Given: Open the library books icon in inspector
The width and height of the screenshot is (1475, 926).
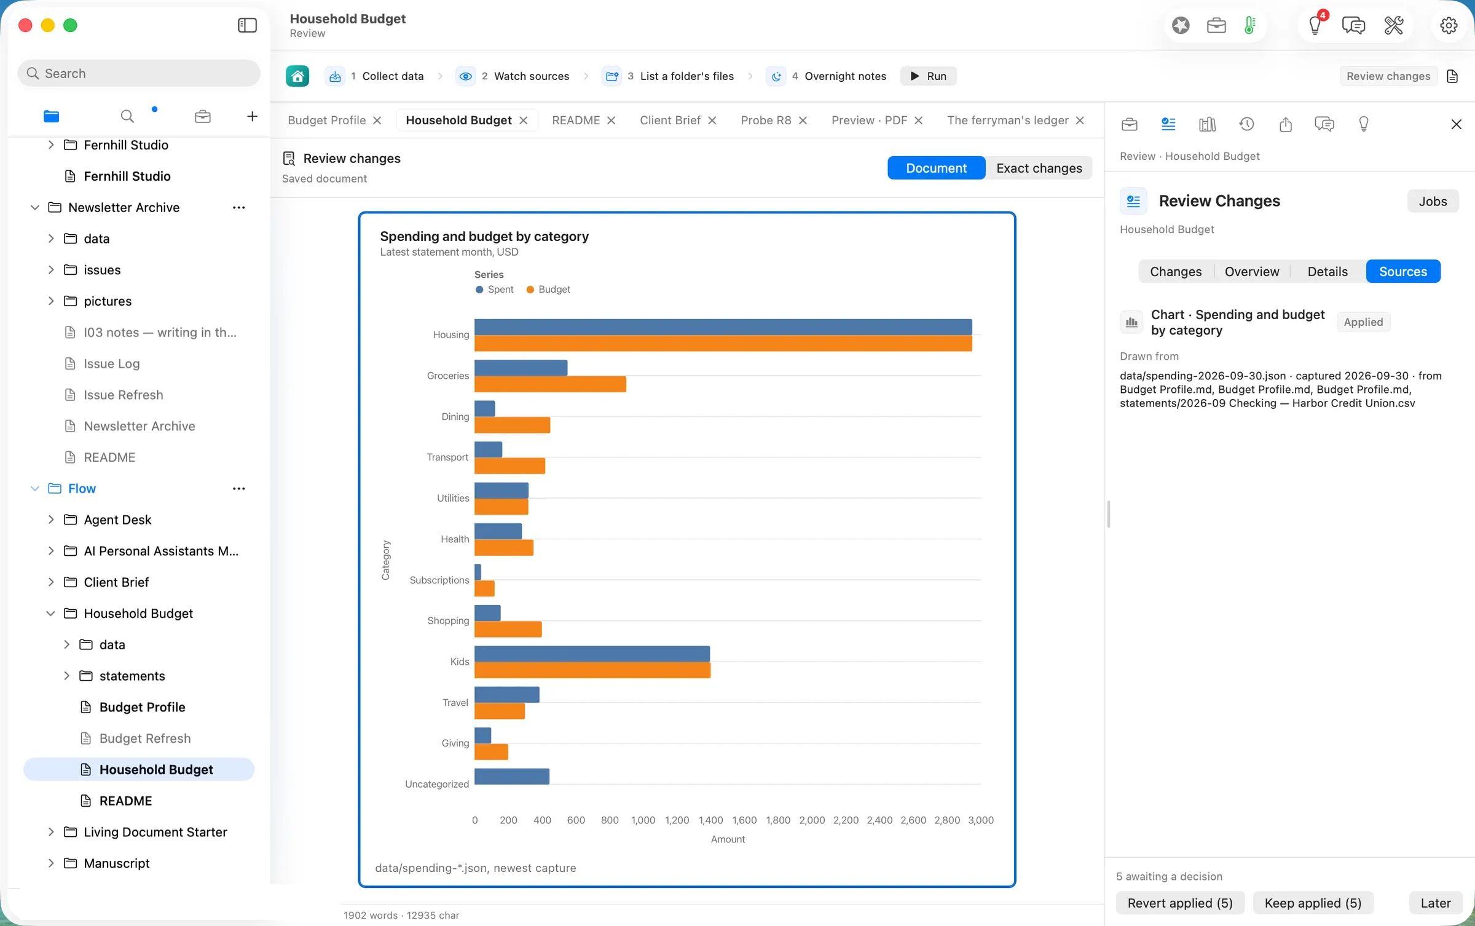Looking at the screenshot, I should [1207, 124].
